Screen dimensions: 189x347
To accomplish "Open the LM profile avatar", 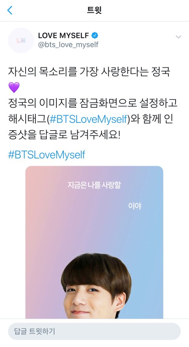I will point(21,40).
